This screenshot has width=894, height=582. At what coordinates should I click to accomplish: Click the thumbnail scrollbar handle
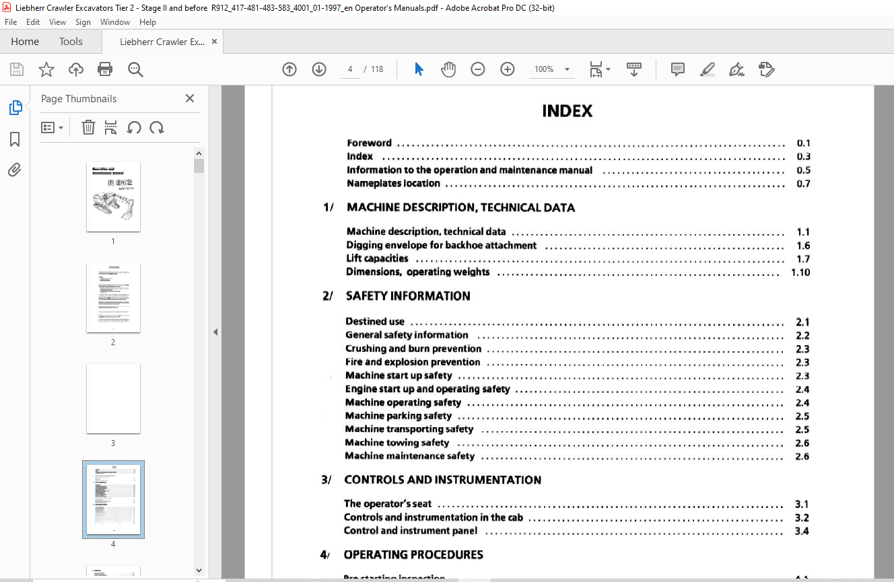199,166
